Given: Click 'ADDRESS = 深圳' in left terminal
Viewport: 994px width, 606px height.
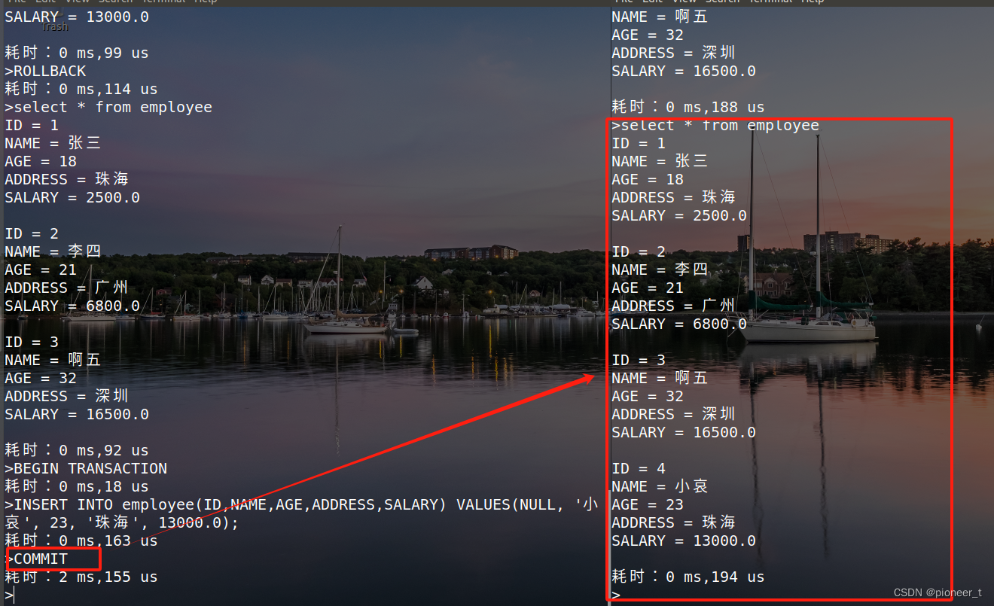Looking at the screenshot, I should 66,397.
